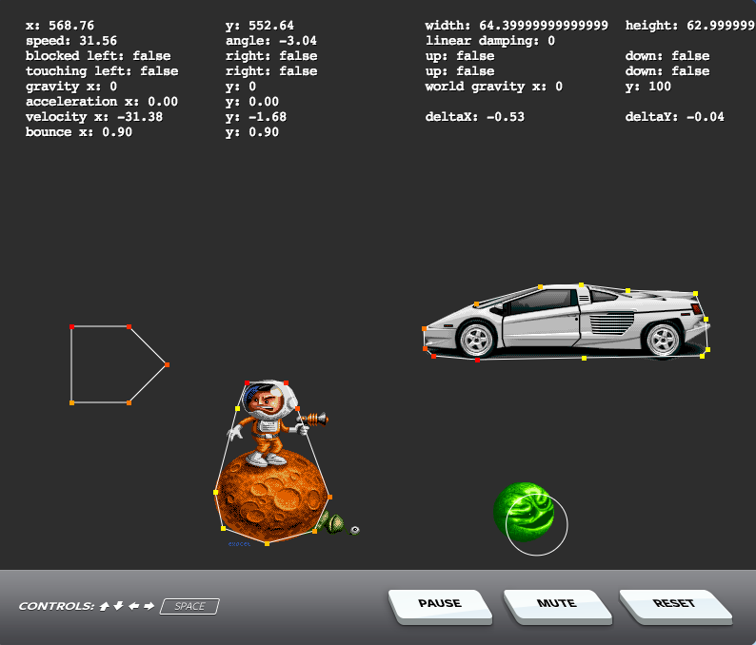This screenshot has height=645, width=756.
Task: Click the RESET button
Action: (x=674, y=606)
